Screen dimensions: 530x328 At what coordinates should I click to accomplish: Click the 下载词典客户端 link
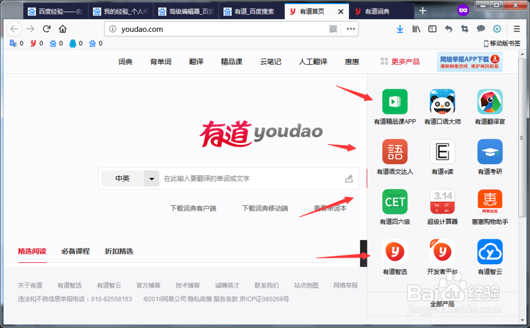point(193,208)
